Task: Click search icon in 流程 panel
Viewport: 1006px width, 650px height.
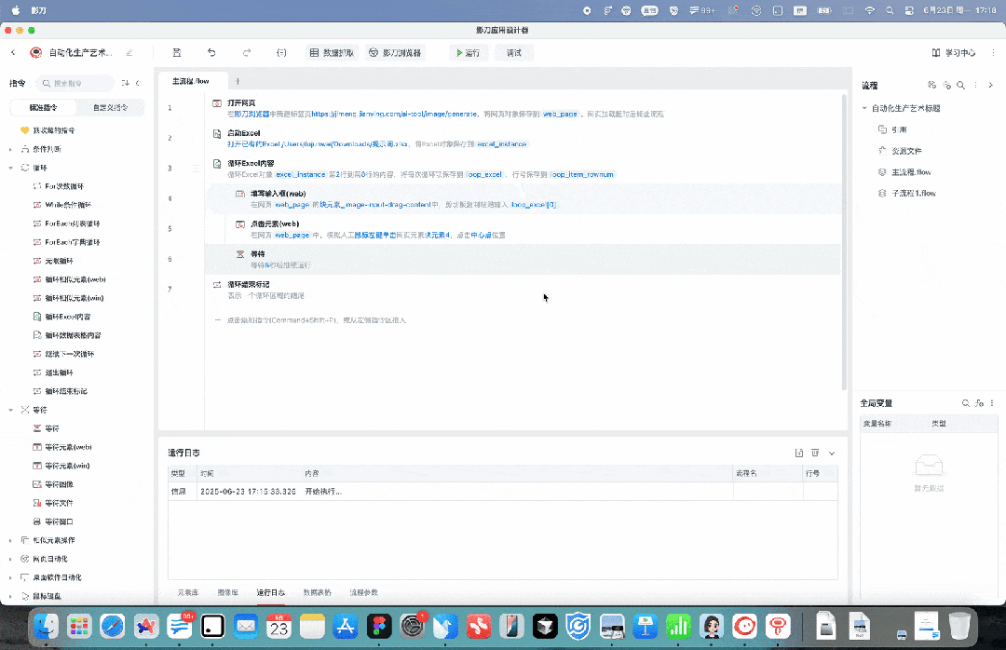Action: (961, 85)
